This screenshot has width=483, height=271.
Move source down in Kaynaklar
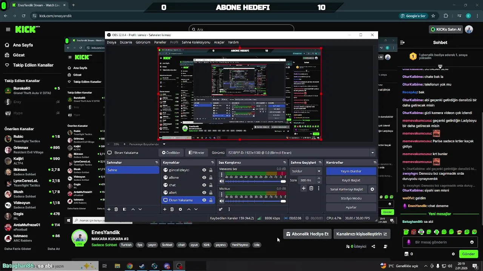(196, 209)
